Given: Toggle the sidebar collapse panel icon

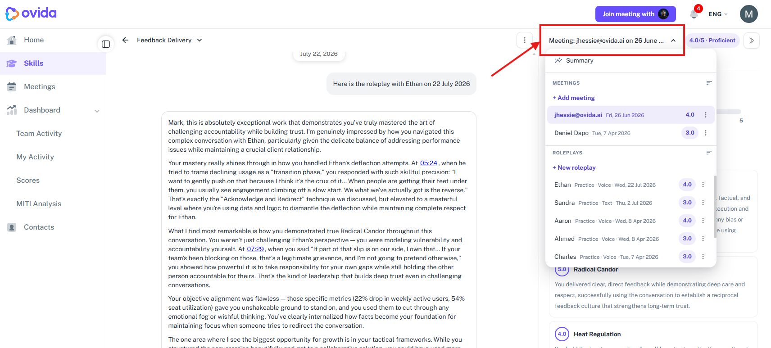Looking at the screenshot, I should (106, 44).
